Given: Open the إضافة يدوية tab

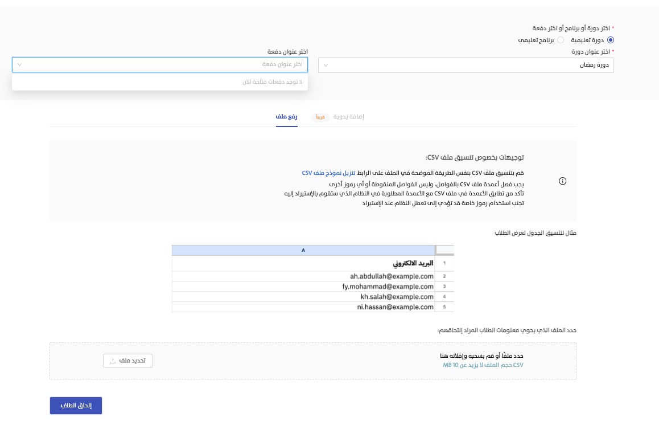Looking at the screenshot, I should [x=349, y=116].
